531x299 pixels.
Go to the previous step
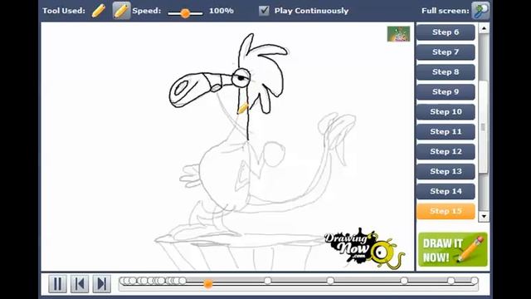coord(80,283)
